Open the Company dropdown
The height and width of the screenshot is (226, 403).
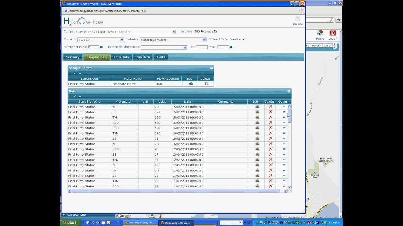pyautogui.click(x=174, y=32)
